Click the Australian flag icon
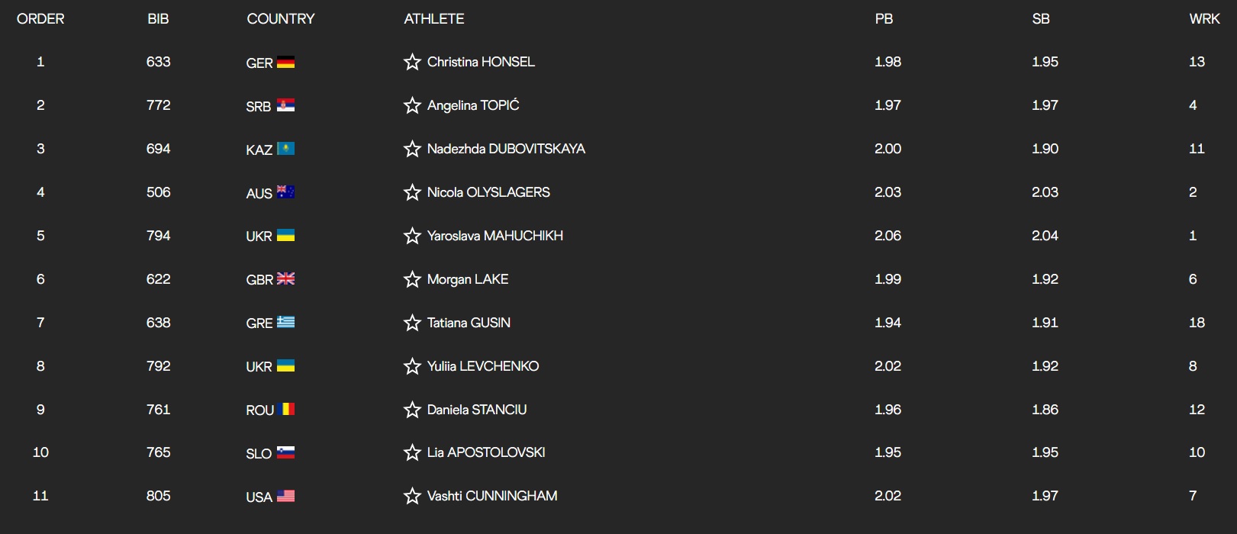This screenshot has height=534, width=1237. [x=285, y=192]
